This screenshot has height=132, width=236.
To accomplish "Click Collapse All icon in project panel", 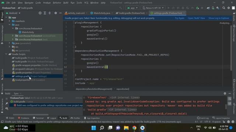I will (x=50, y=13).
